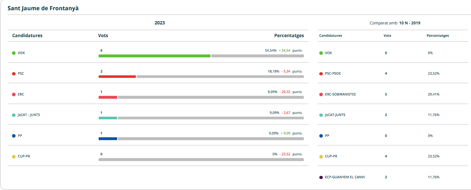Click the 2023 results header
Image resolution: width=471 pixels, height=190 pixels.
[x=159, y=23]
